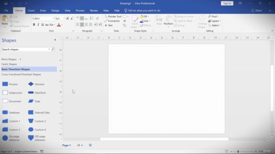Screen dimensions: 275x154
Task: Expand the More Shapes submenu
Action: pos(11,59)
